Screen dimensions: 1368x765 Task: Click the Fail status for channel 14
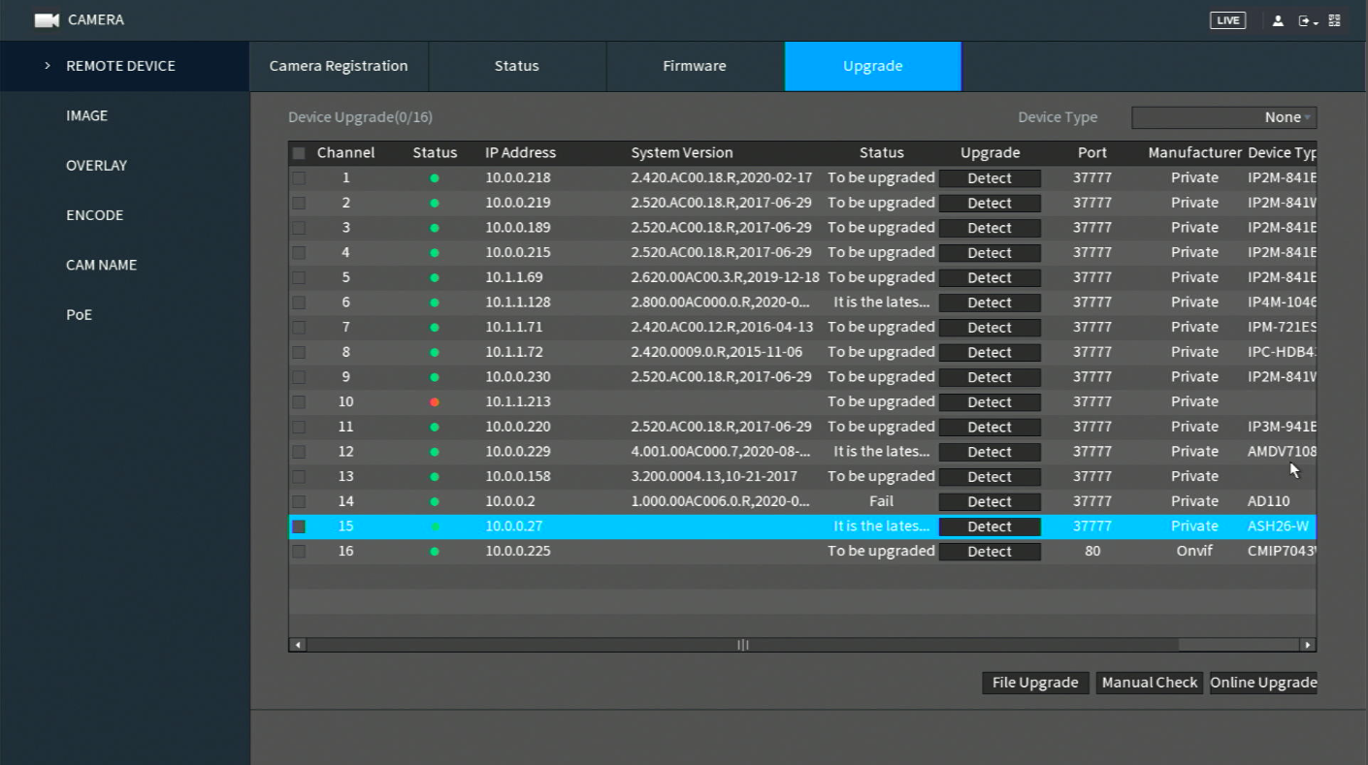881,501
